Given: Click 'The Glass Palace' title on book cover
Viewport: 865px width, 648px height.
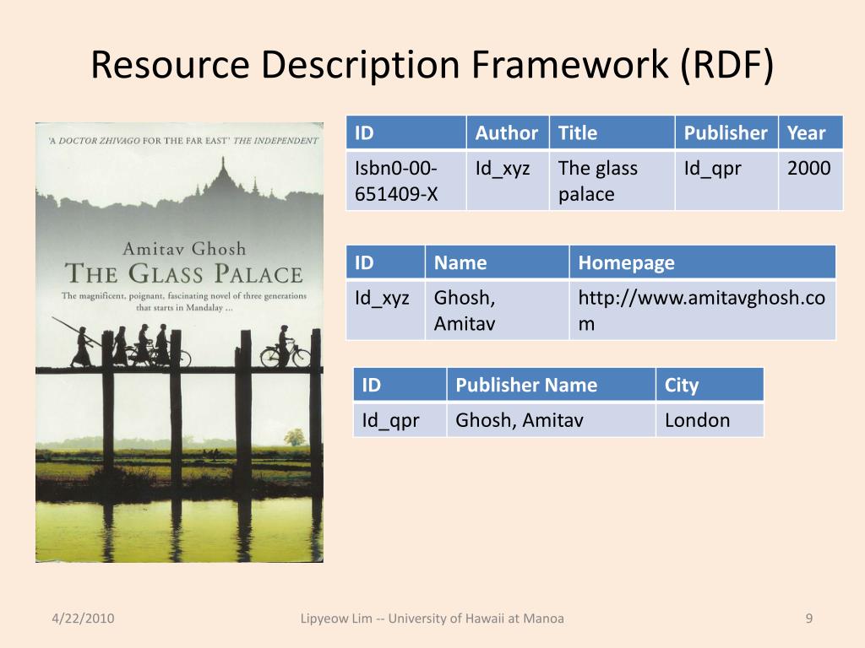Looking at the screenshot, I should tap(183, 273).
